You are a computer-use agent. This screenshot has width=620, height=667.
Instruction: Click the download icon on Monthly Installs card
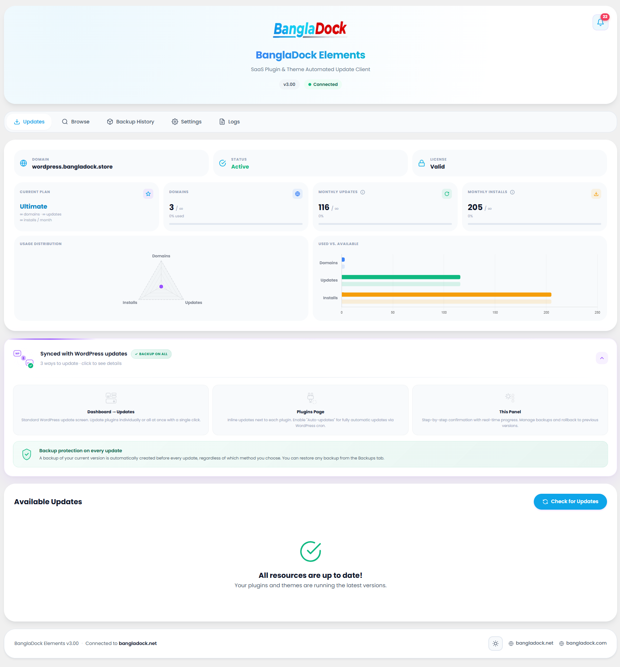596,194
